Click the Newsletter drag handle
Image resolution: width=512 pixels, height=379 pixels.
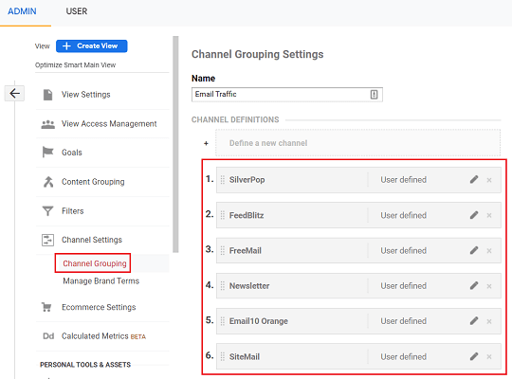click(223, 286)
